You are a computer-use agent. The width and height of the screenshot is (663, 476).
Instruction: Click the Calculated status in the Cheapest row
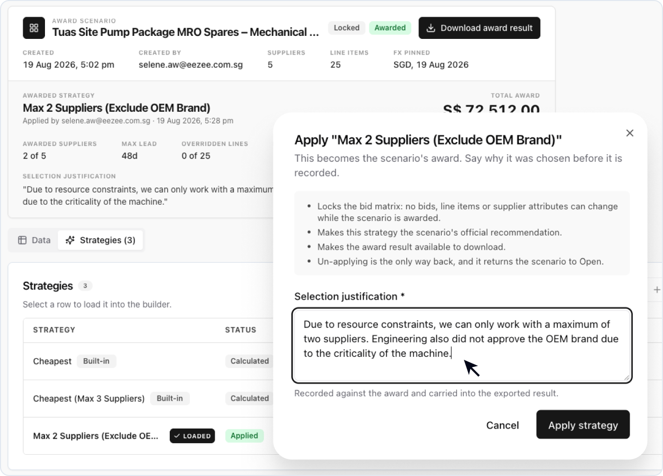click(250, 361)
